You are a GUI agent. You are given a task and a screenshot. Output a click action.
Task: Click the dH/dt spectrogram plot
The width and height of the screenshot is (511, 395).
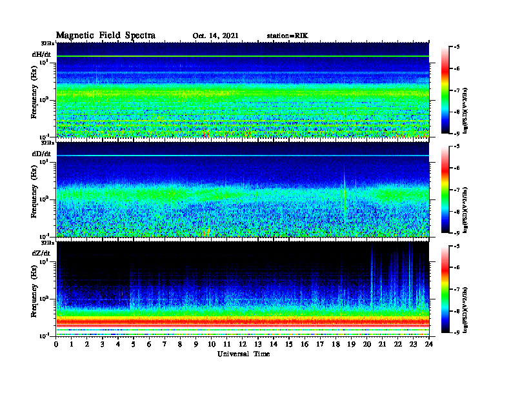pyautogui.click(x=243, y=90)
